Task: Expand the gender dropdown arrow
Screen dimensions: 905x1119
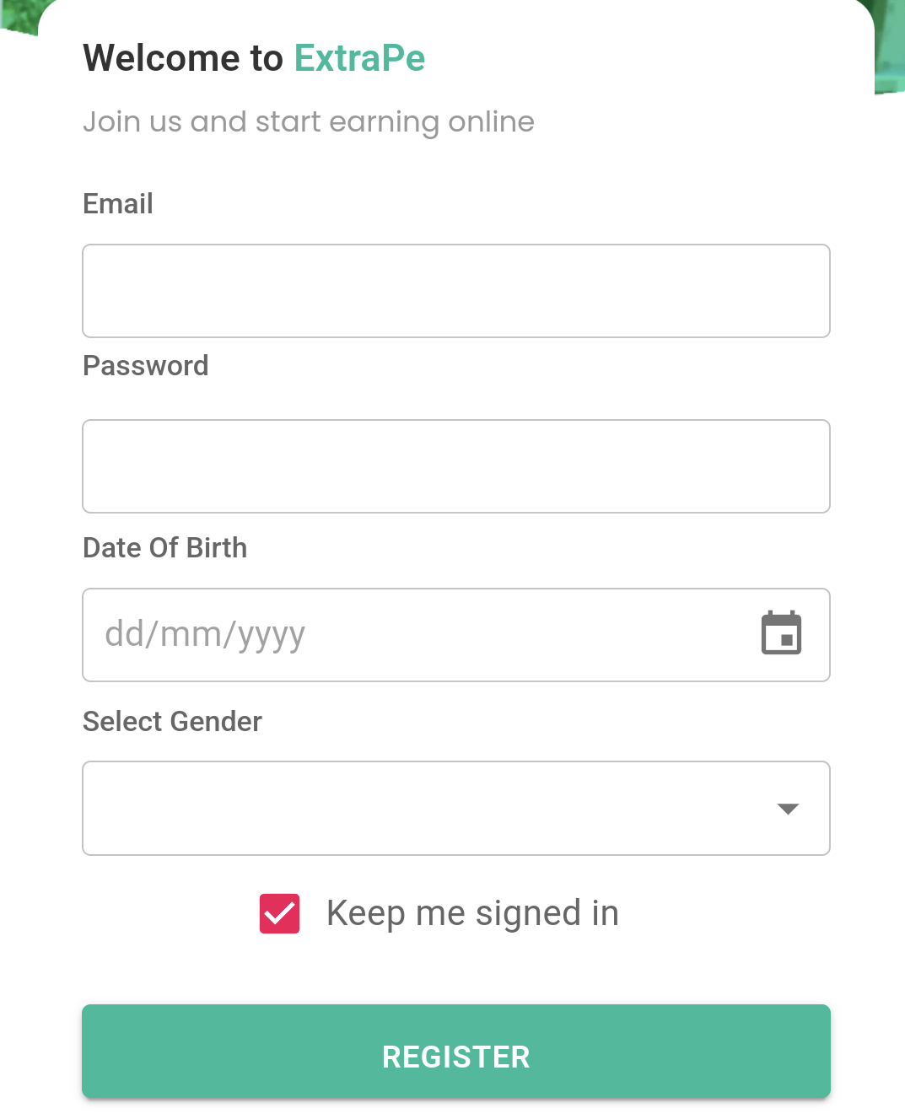Action: click(788, 809)
